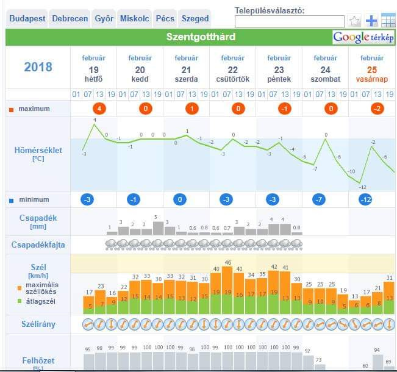Select the Debrecen city tab
The image size is (397, 372).
pos(70,19)
